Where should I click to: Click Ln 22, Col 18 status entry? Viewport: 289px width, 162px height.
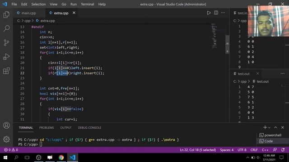(x=198, y=150)
